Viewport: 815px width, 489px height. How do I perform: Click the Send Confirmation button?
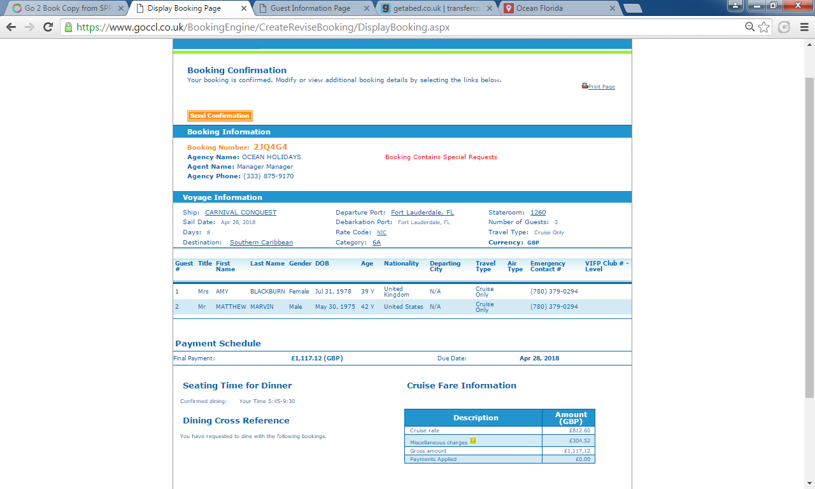point(220,116)
